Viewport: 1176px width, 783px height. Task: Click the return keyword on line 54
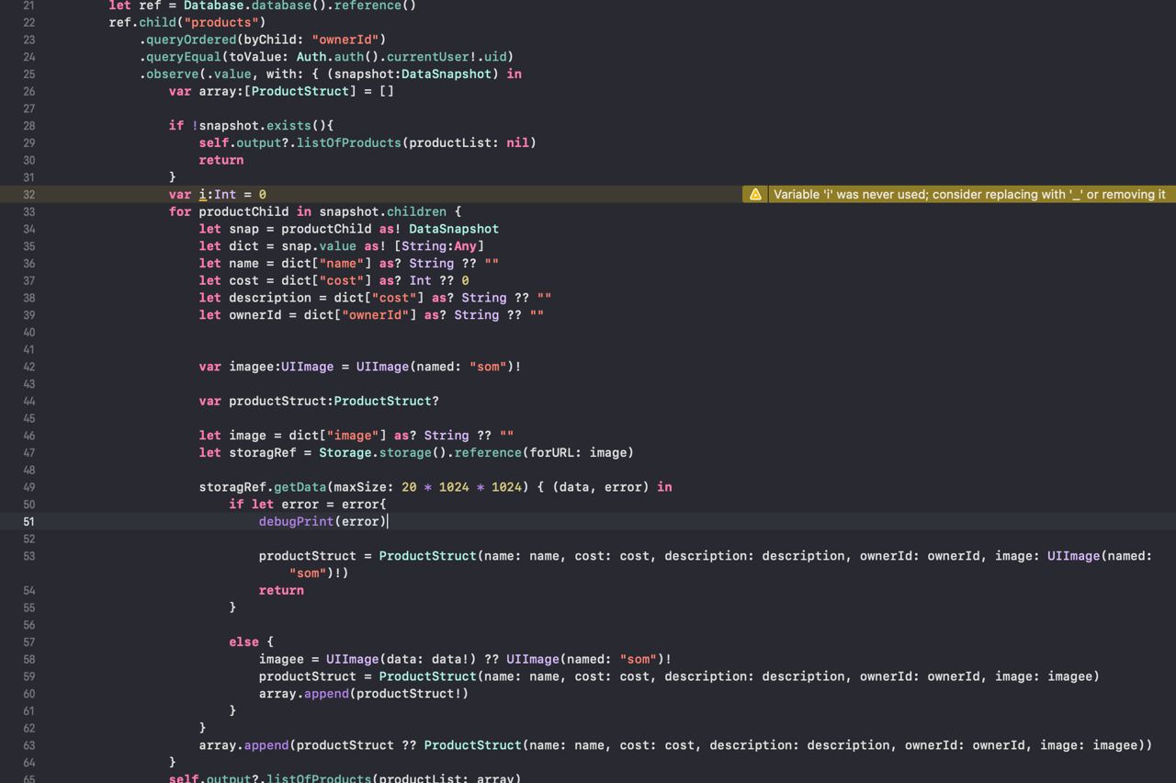pos(281,590)
